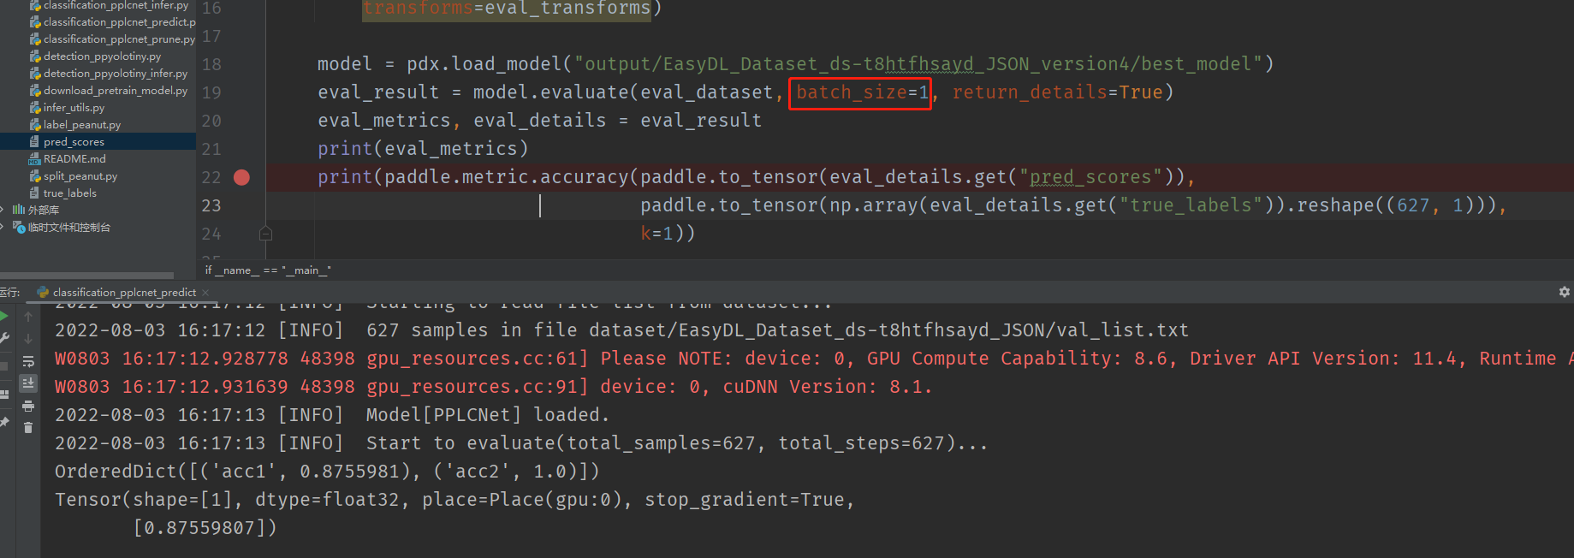Open run panel settings gear
1574x558 pixels.
pyautogui.click(x=1565, y=292)
